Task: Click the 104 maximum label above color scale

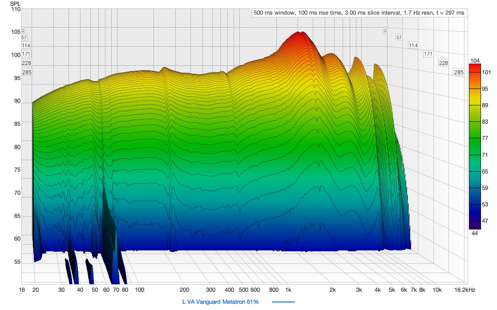Action: 474,60
